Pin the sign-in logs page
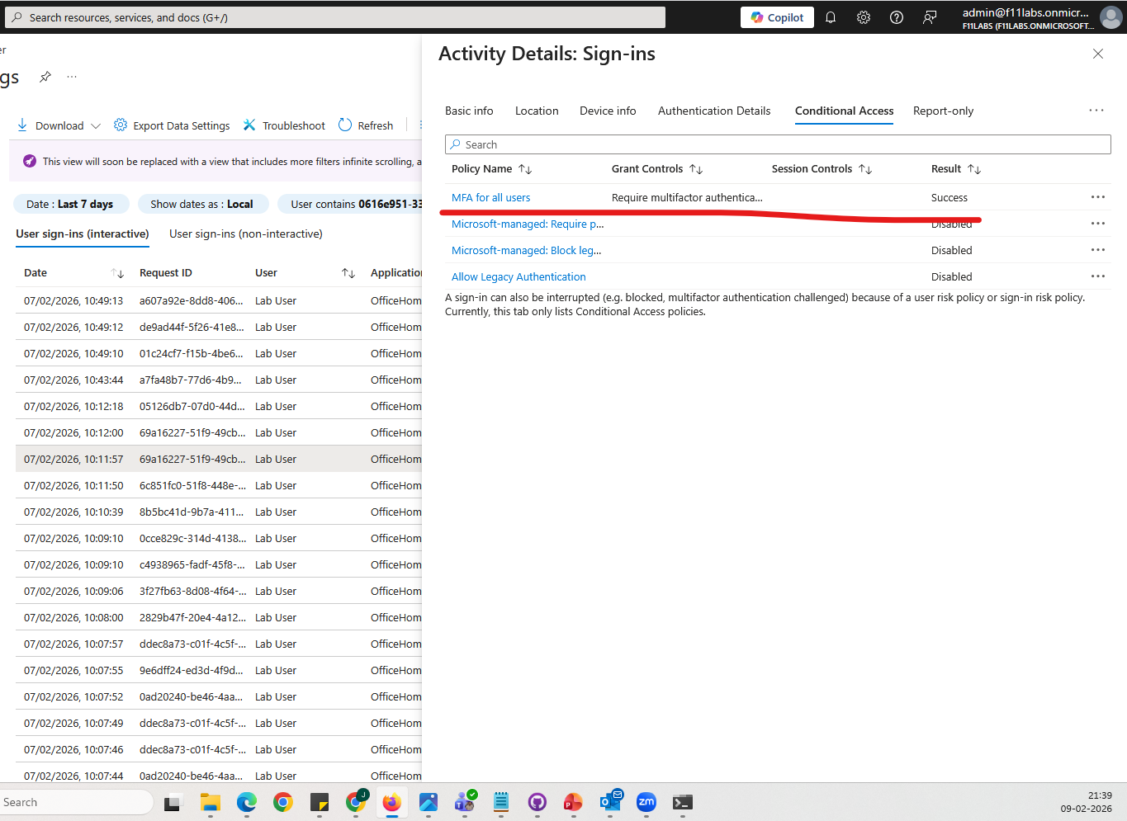Image resolution: width=1127 pixels, height=821 pixels. (x=45, y=76)
